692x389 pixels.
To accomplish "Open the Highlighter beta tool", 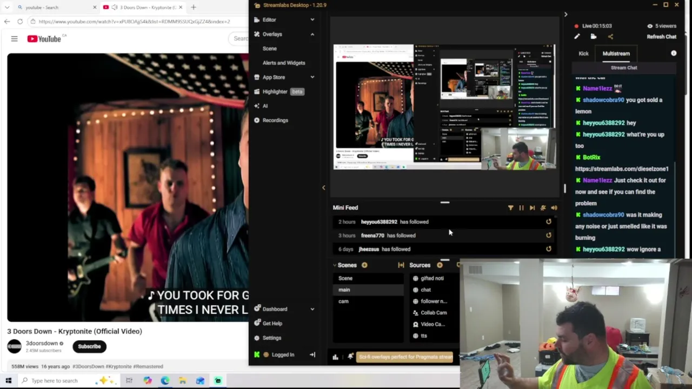I will (275, 91).
